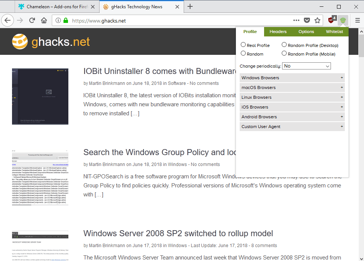Viewport: 364px width, 261px height.
Task: Click the page vertical scrollbar thumb
Action: click(361, 46)
